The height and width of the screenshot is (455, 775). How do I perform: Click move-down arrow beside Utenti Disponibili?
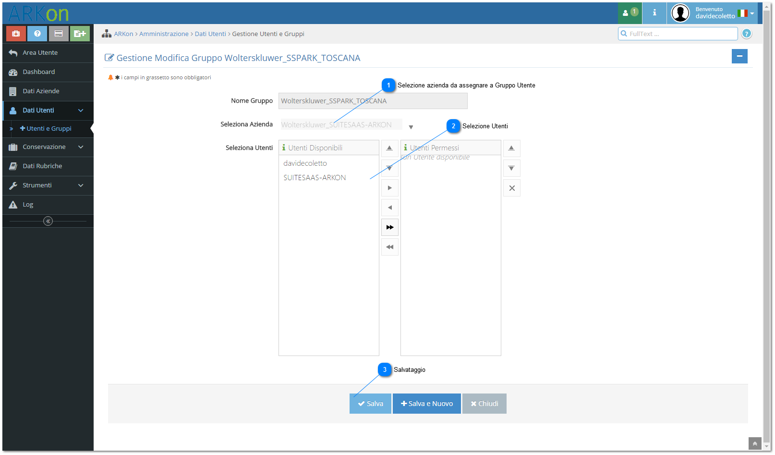click(x=389, y=168)
